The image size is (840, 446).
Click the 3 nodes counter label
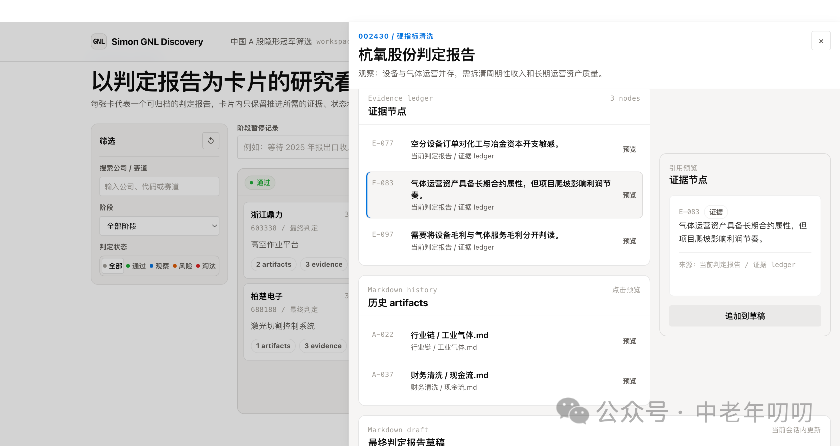[x=625, y=98]
